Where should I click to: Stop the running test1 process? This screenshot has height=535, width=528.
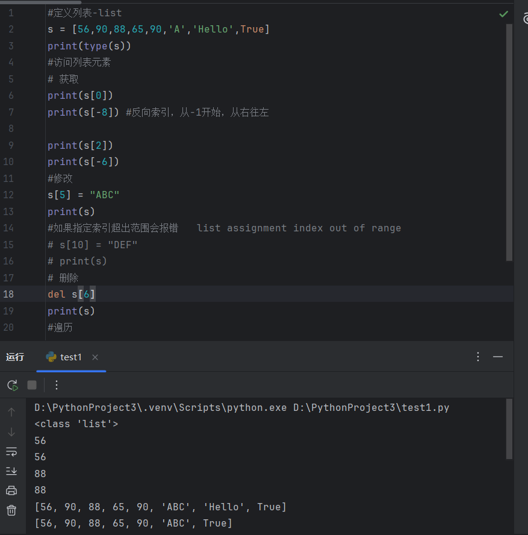point(32,385)
